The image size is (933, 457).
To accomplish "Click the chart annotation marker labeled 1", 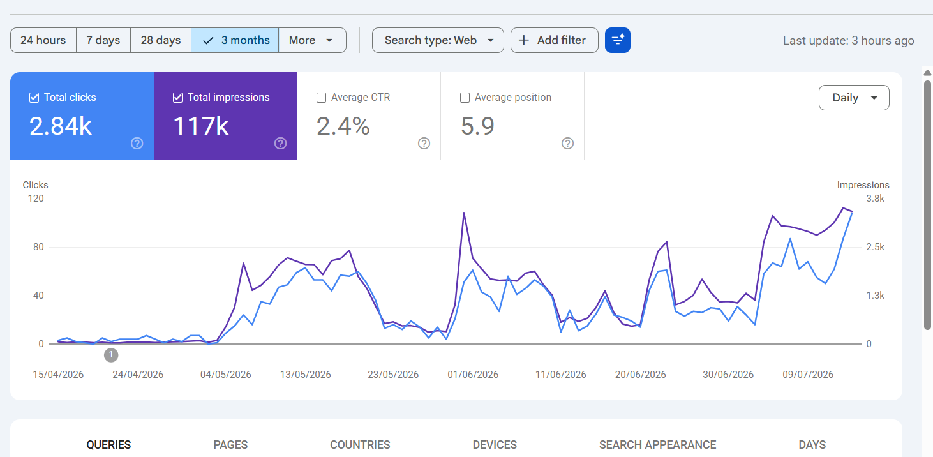I will [111, 355].
